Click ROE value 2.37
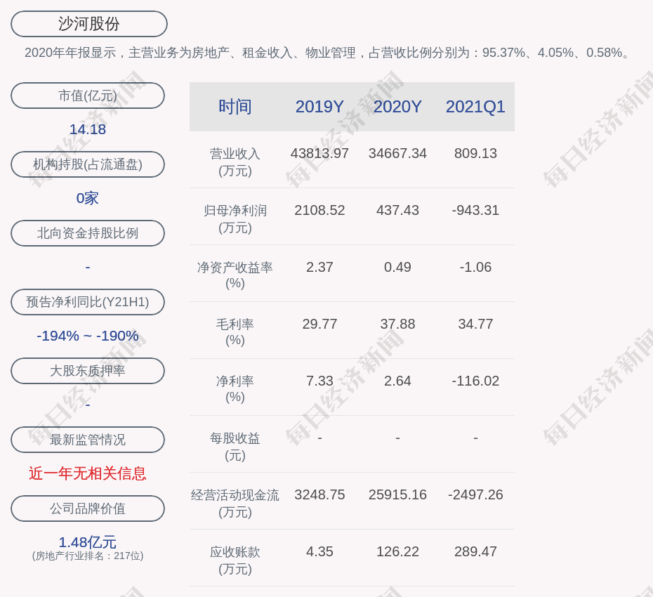The image size is (653, 597). pyautogui.click(x=319, y=267)
